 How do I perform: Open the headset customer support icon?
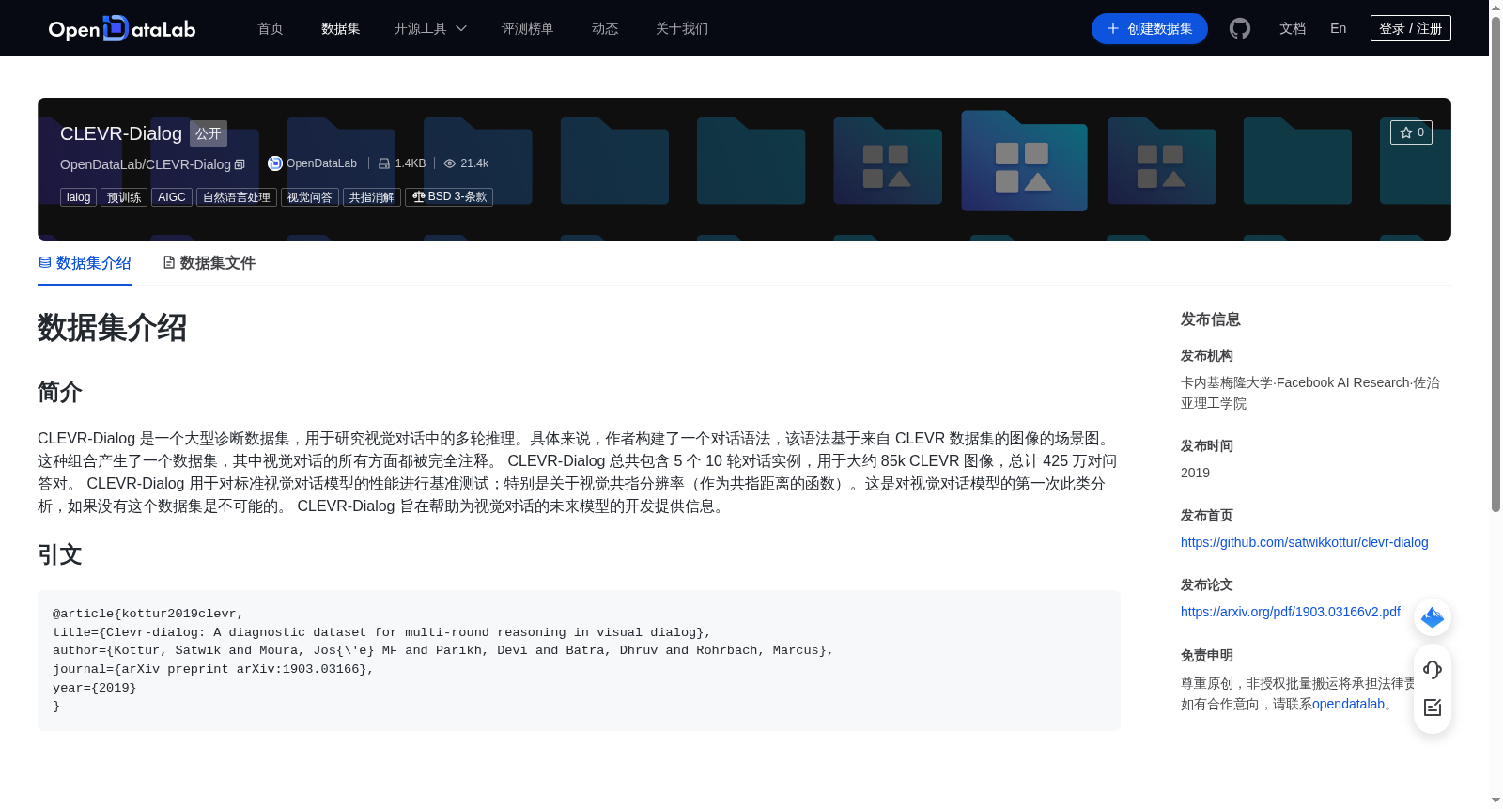1433,670
